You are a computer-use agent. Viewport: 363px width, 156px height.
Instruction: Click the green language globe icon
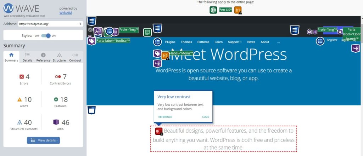pyautogui.click(x=213, y=10)
